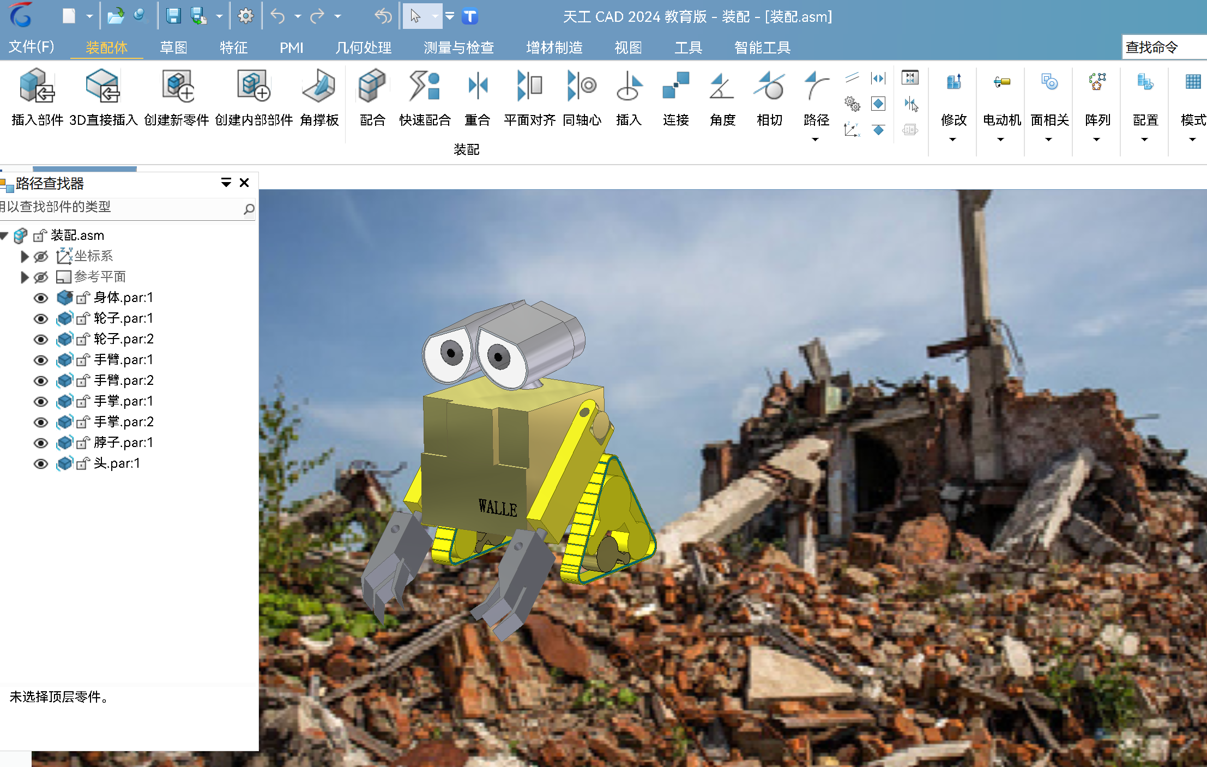Toggle visibility of 头.par:1
Image resolution: width=1207 pixels, height=767 pixels.
(x=41, y=464)
